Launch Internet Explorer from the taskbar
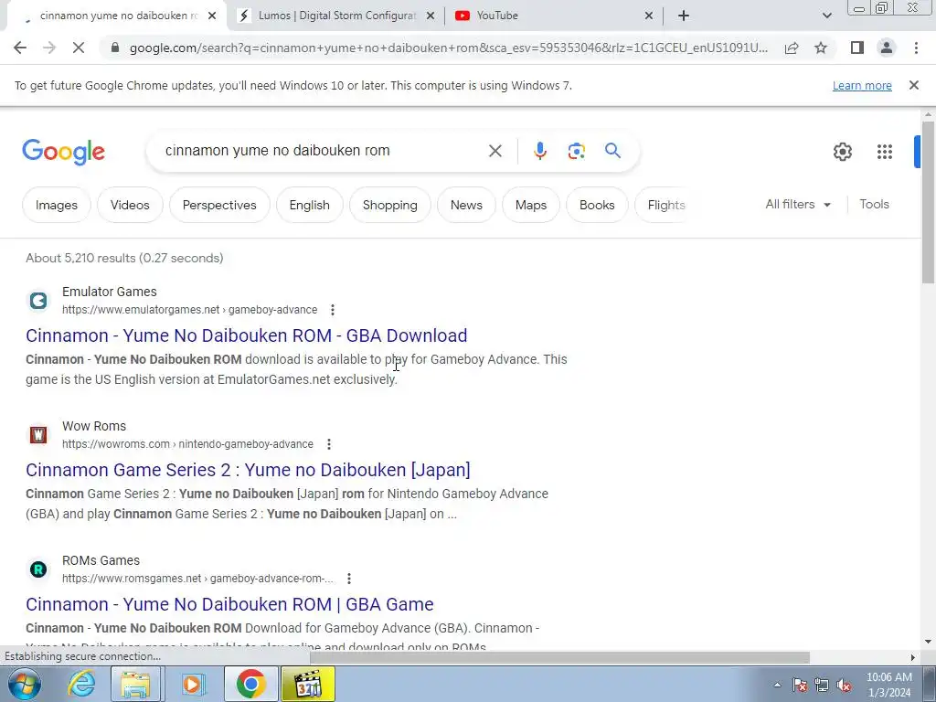The height and width of the screenshot is (702, 936). pyautogui.click(x=81, y=684)
